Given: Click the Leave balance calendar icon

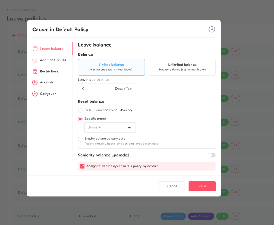Looking at the screenshot, I should (x=35, y=49).
